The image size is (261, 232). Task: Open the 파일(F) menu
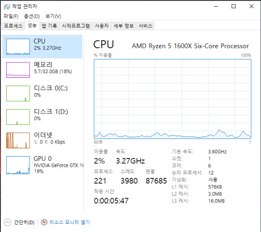[11, 16]
